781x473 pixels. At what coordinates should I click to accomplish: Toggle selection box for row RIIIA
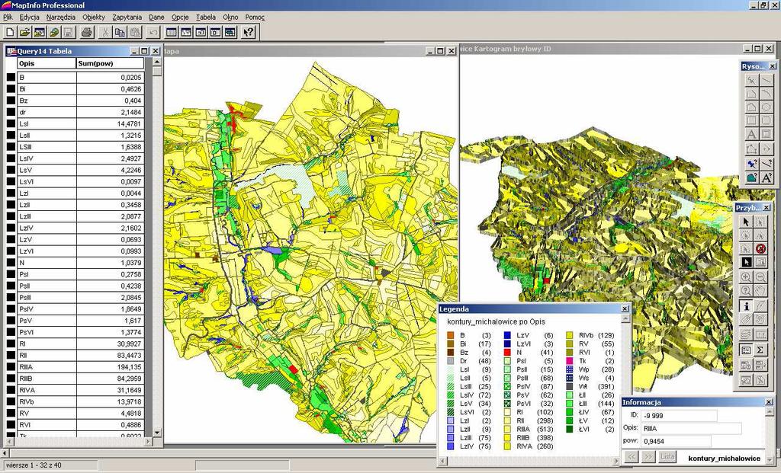tap(11, 367)
